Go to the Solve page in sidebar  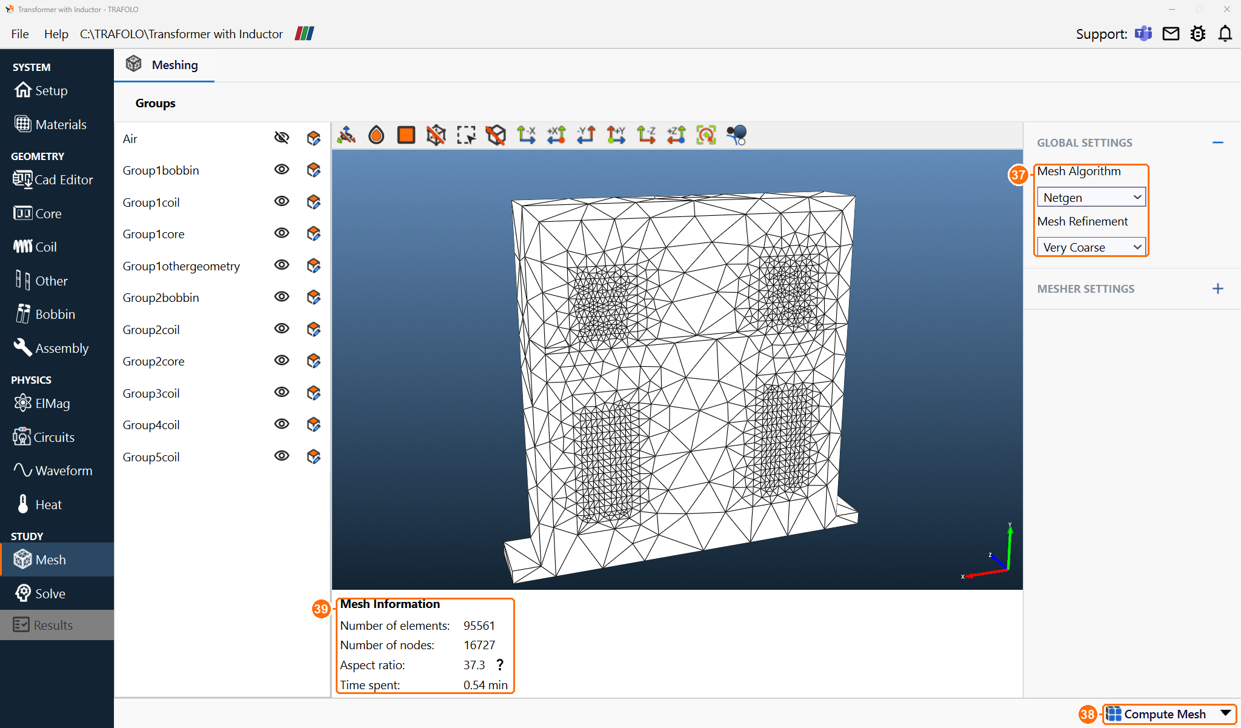57,593
